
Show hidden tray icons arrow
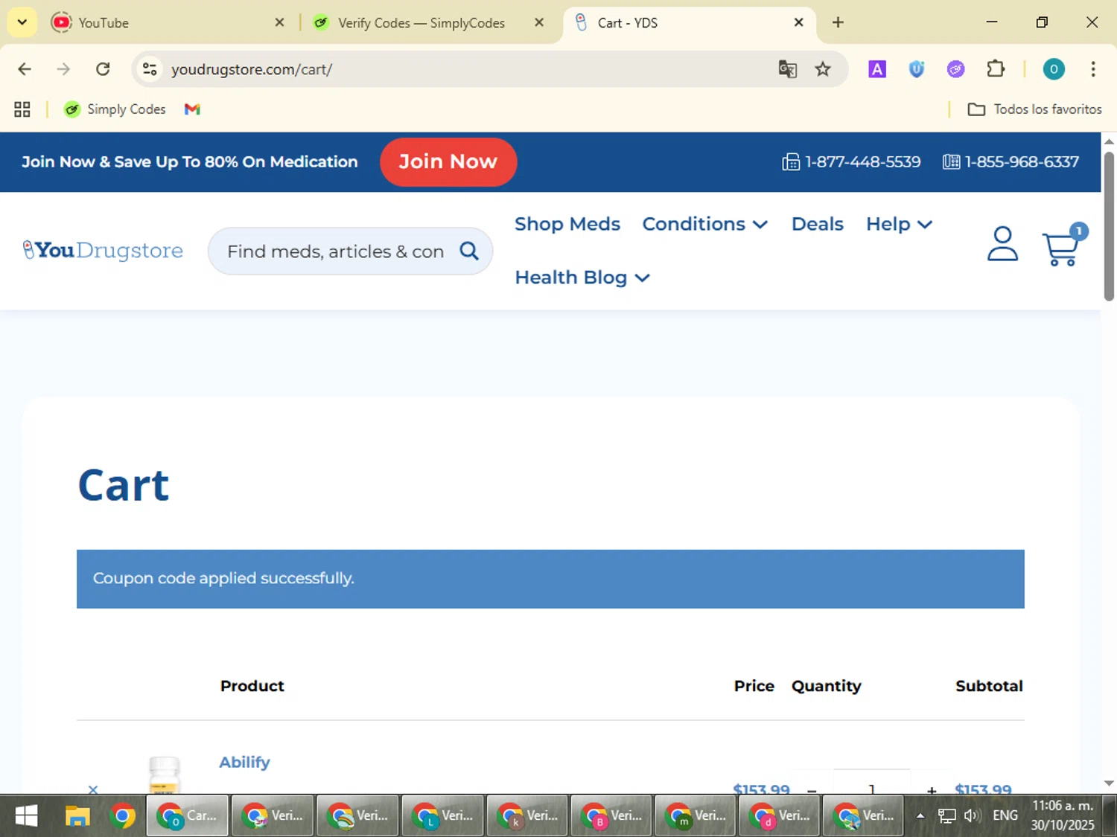click(x=920, y=815)
